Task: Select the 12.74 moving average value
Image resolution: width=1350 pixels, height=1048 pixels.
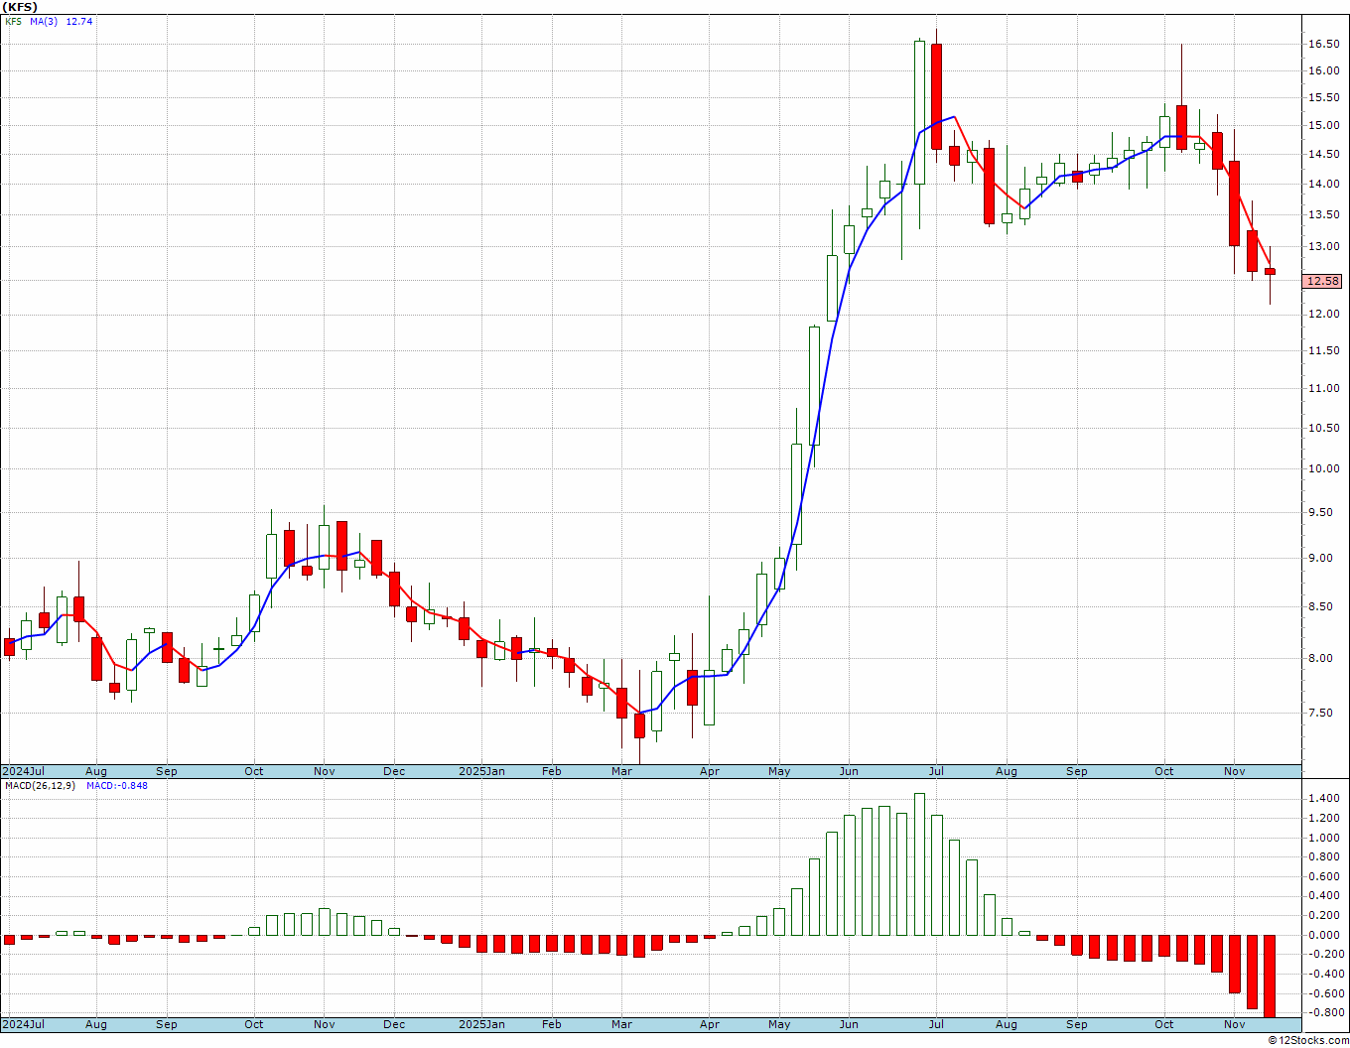Action: point(79,21)
